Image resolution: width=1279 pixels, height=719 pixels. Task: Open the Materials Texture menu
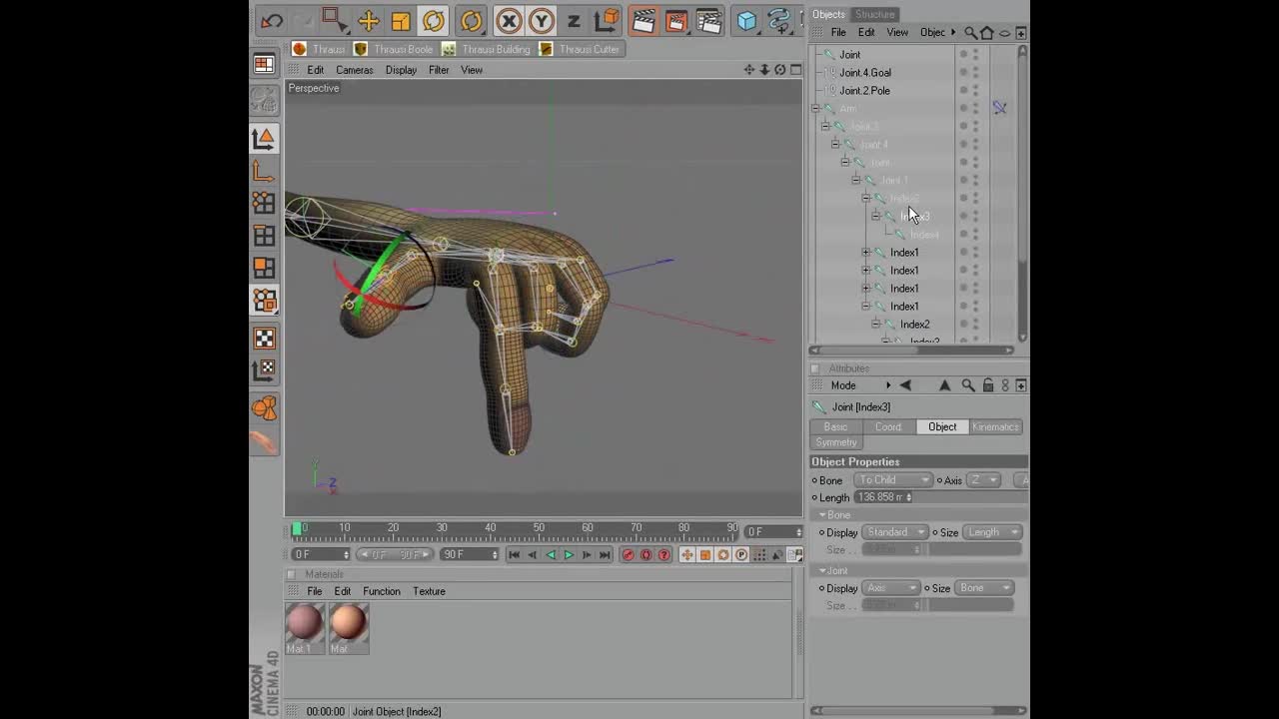point(429,591)
